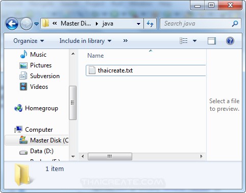Screen dimensions: 246x193
Task: Click navigation pane scroll up arrow
Action: [x=73, y=54]
